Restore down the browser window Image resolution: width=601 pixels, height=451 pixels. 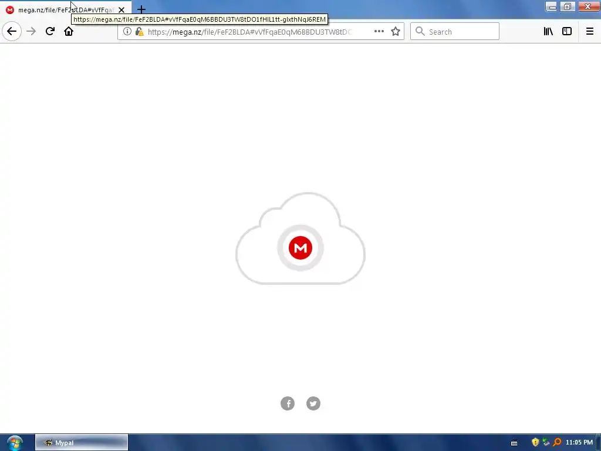point(568,6)
